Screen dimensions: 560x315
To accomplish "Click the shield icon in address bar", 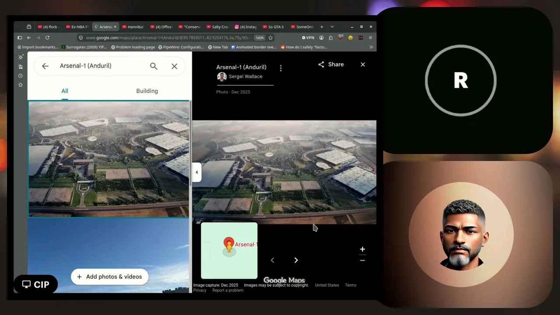I will (x=80, y=38).
